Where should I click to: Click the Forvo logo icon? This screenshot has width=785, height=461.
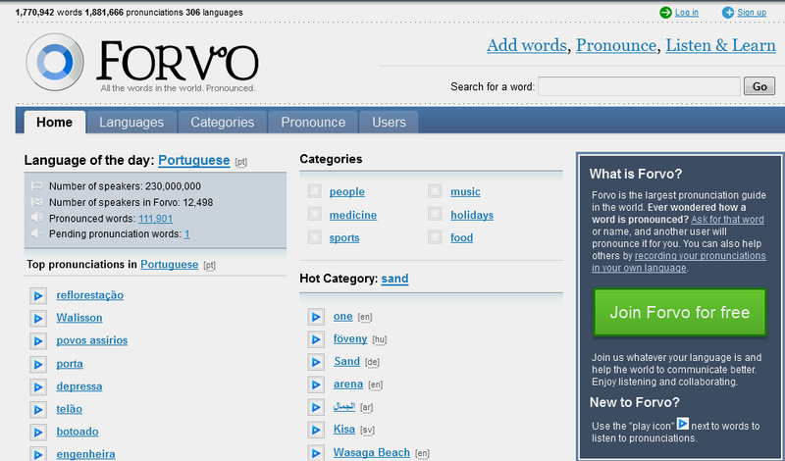click(55, 62)
